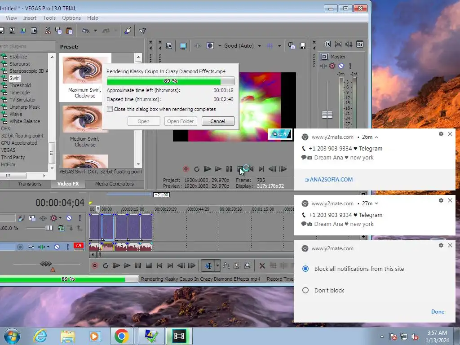Expand the 27m y2mate notification chevron

(x=376, y=203)
